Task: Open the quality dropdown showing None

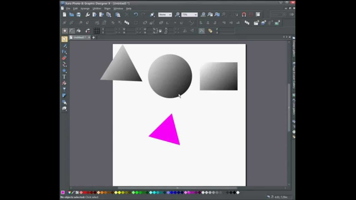Action: 165,14
